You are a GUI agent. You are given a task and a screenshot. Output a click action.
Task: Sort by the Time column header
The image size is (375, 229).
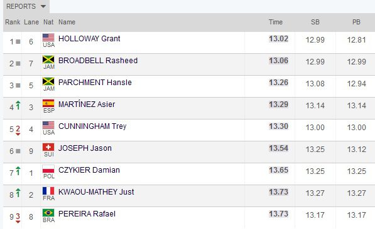pyautogui.click(x=276, y=22)
